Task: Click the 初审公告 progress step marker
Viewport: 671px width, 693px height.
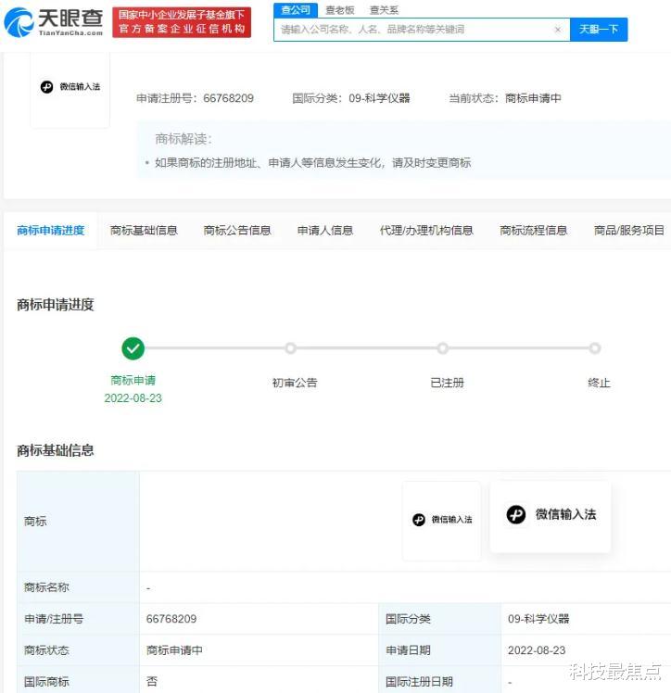Action: [290, 348]
